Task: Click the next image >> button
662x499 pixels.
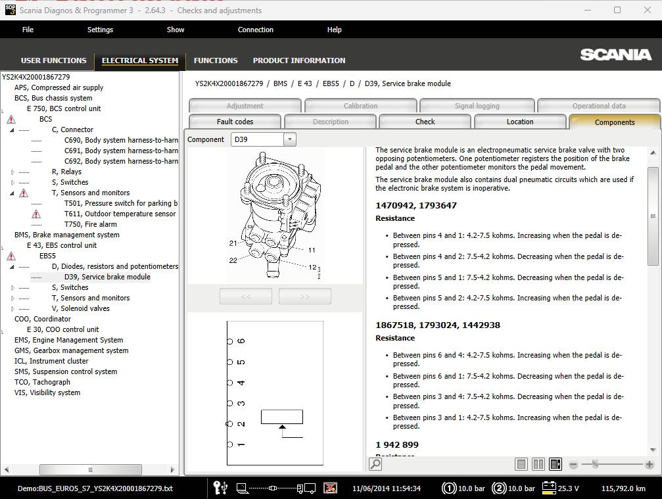Action: (x=305, y=297)
